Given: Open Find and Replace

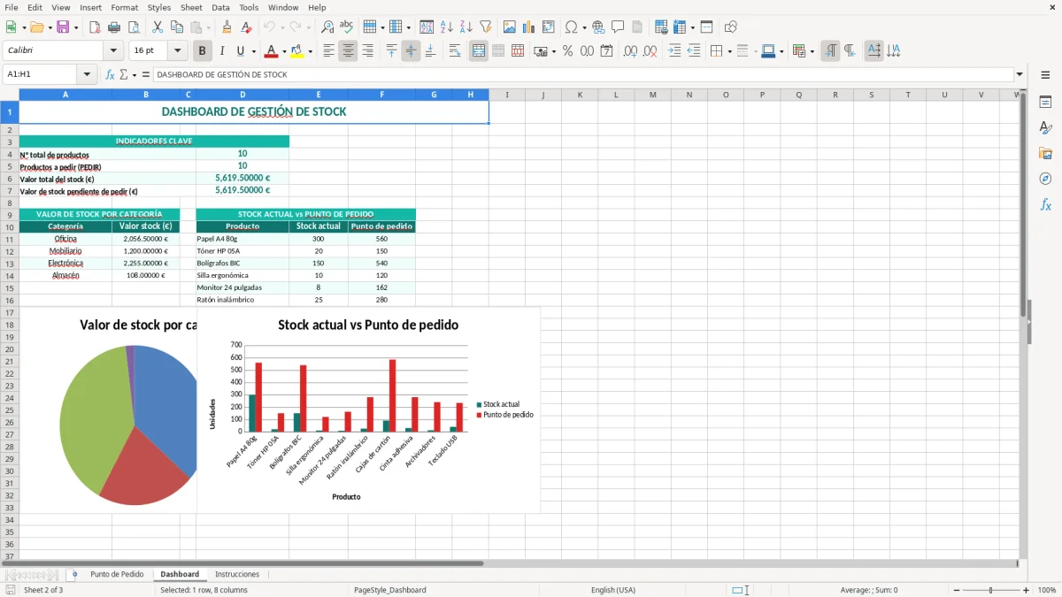Looking at the screenshot, I should [327, 27].
